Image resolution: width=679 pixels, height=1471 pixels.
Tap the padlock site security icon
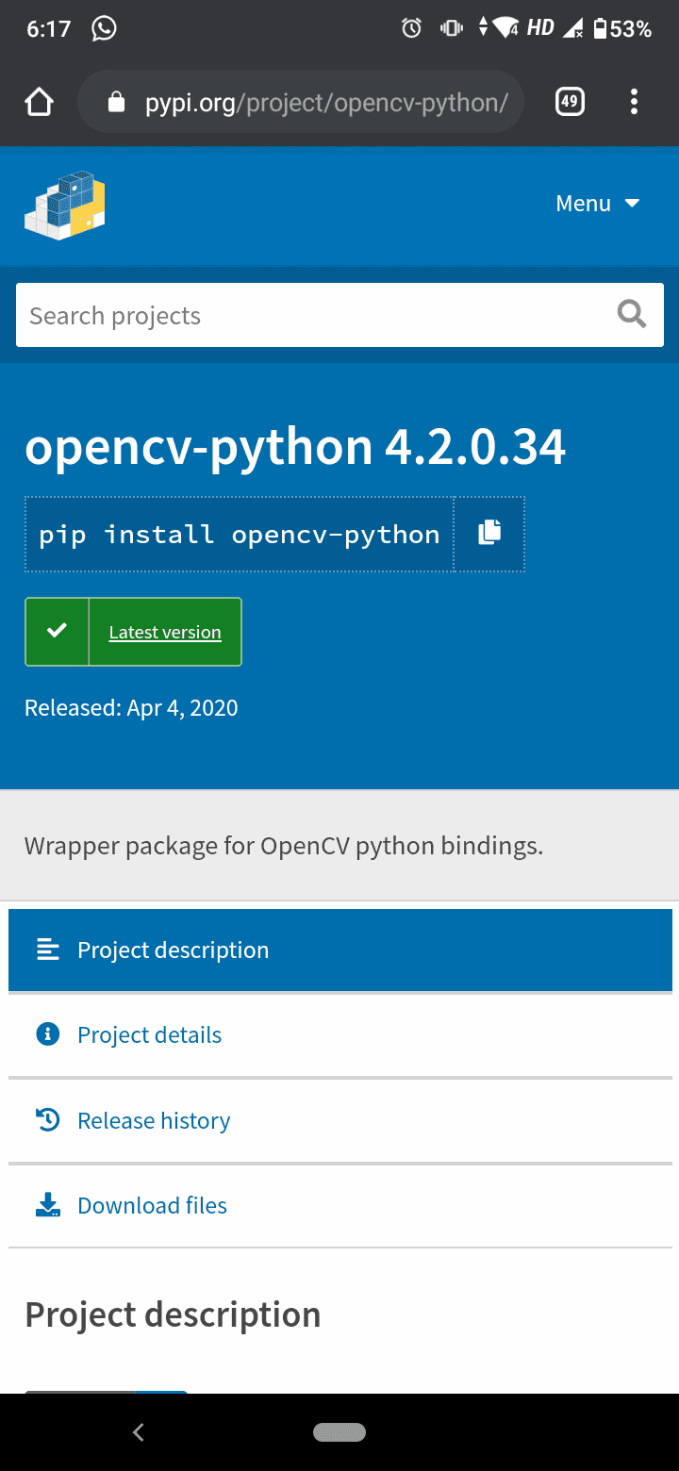click(x=117, y=102)
